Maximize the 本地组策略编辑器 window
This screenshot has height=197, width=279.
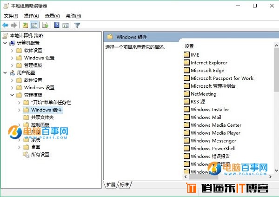click(255, 6)
